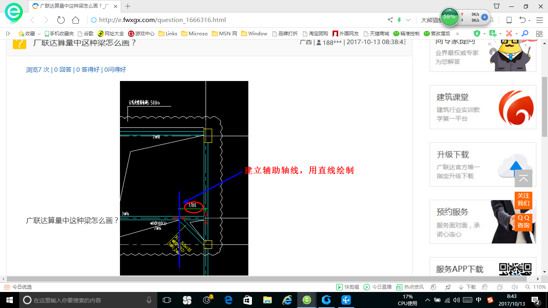Open the 升级下载 sidebar card
The image size is (548, 308).
coord(483,164)
